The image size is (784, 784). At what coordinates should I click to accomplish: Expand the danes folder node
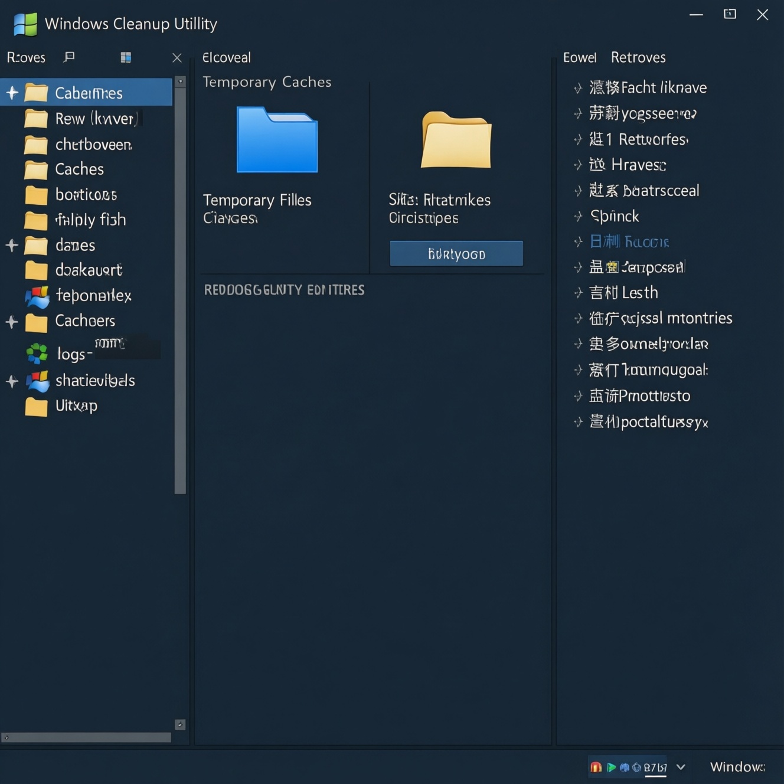(x=12, y=245)
